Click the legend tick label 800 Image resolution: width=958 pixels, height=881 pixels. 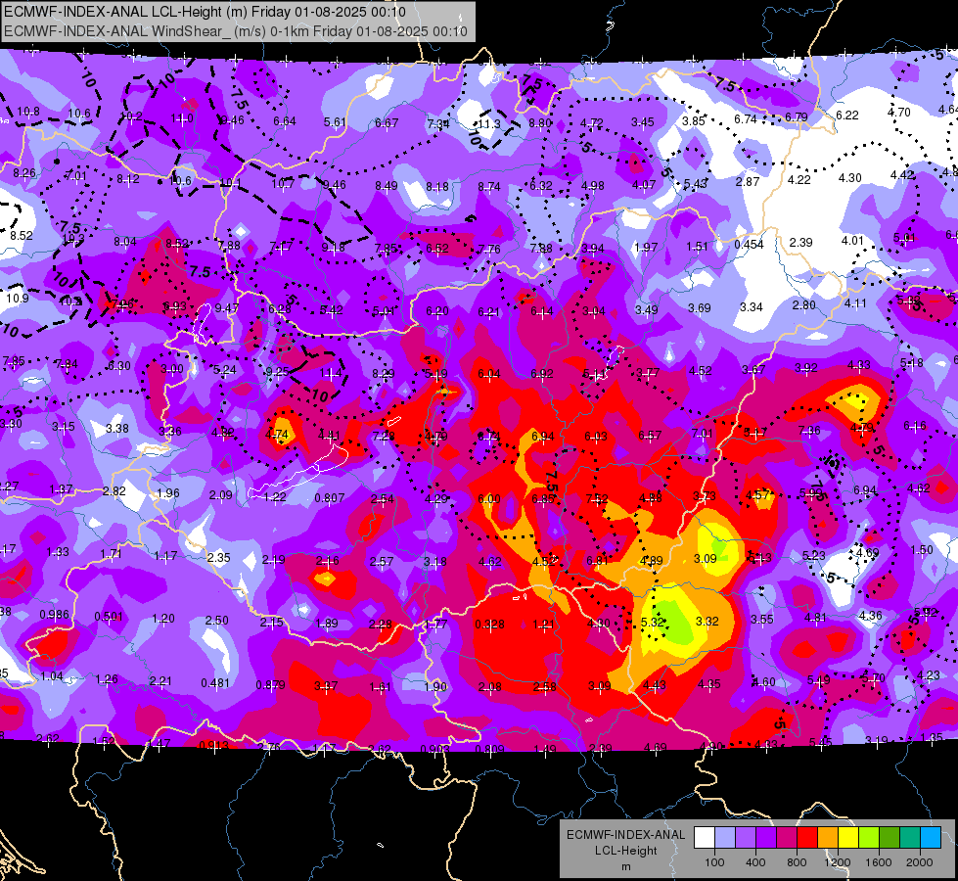pos(797,862)
